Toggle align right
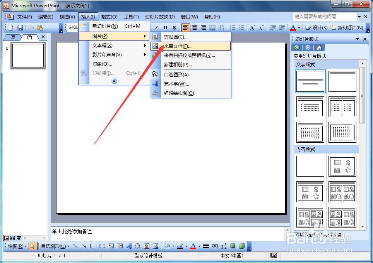 point(204,28)
